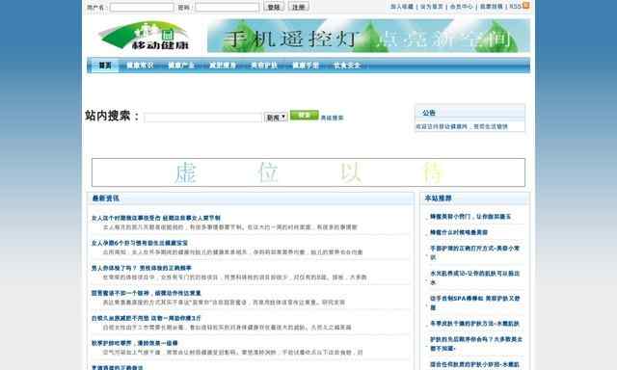Open article starting 女人孕期6个
Viewport: 617px width, 370px height.
[x=139, y=243]
